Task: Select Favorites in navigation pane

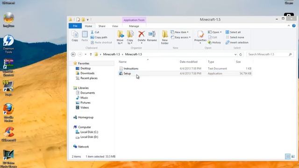Action: 81,63
